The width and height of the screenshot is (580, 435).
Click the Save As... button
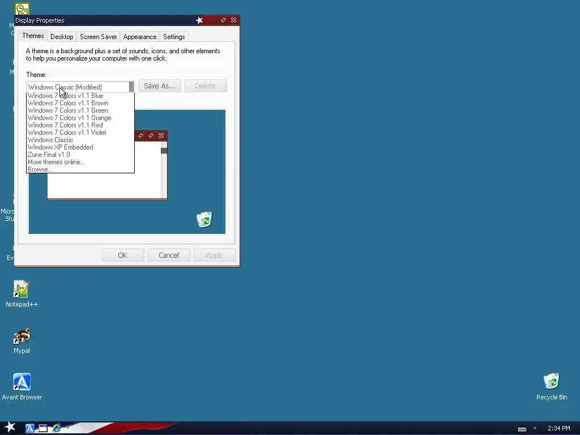pyautogui.click(x=160, y=86)
